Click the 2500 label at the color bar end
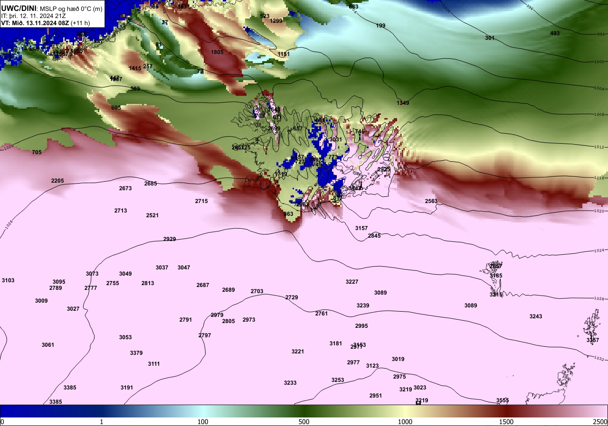 click(600, 422)
